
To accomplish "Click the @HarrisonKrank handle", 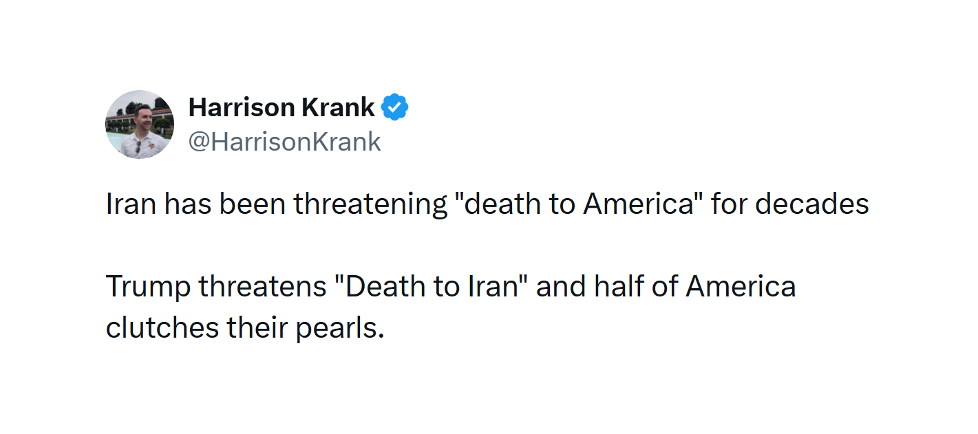I will (x=284, y=142).
